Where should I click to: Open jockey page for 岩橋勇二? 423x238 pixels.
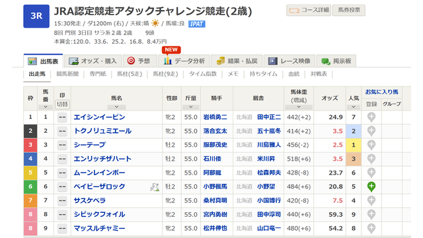(215, 117)
